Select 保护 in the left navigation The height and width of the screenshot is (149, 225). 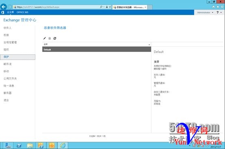(17, 57)
